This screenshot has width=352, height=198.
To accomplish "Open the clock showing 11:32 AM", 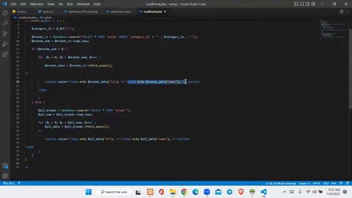I will [333, 192].
